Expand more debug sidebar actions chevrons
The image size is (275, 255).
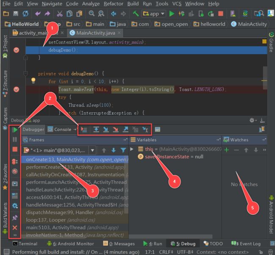click(15, 235)
